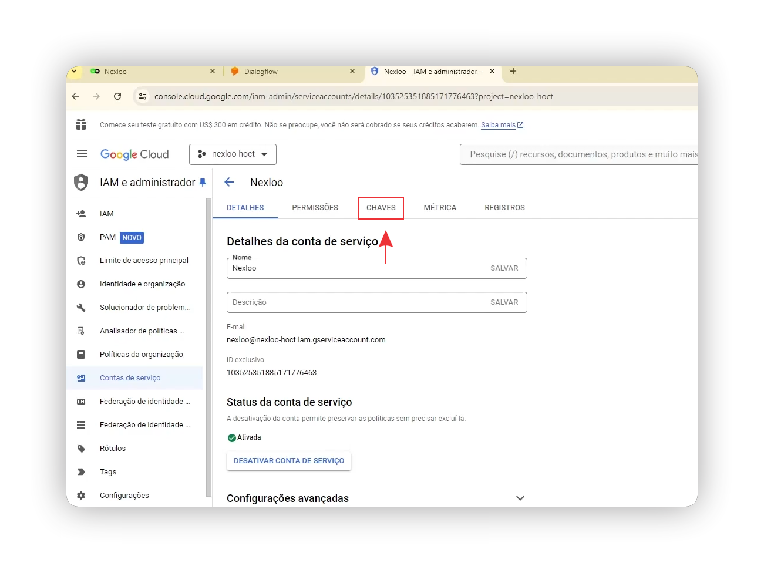Click the Analisador de políticas icon
This screenshot has height=573, width=764.
coord(81,331)
